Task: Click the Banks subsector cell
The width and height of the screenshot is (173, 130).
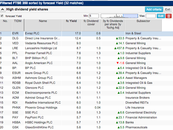Action: [130, 123]
